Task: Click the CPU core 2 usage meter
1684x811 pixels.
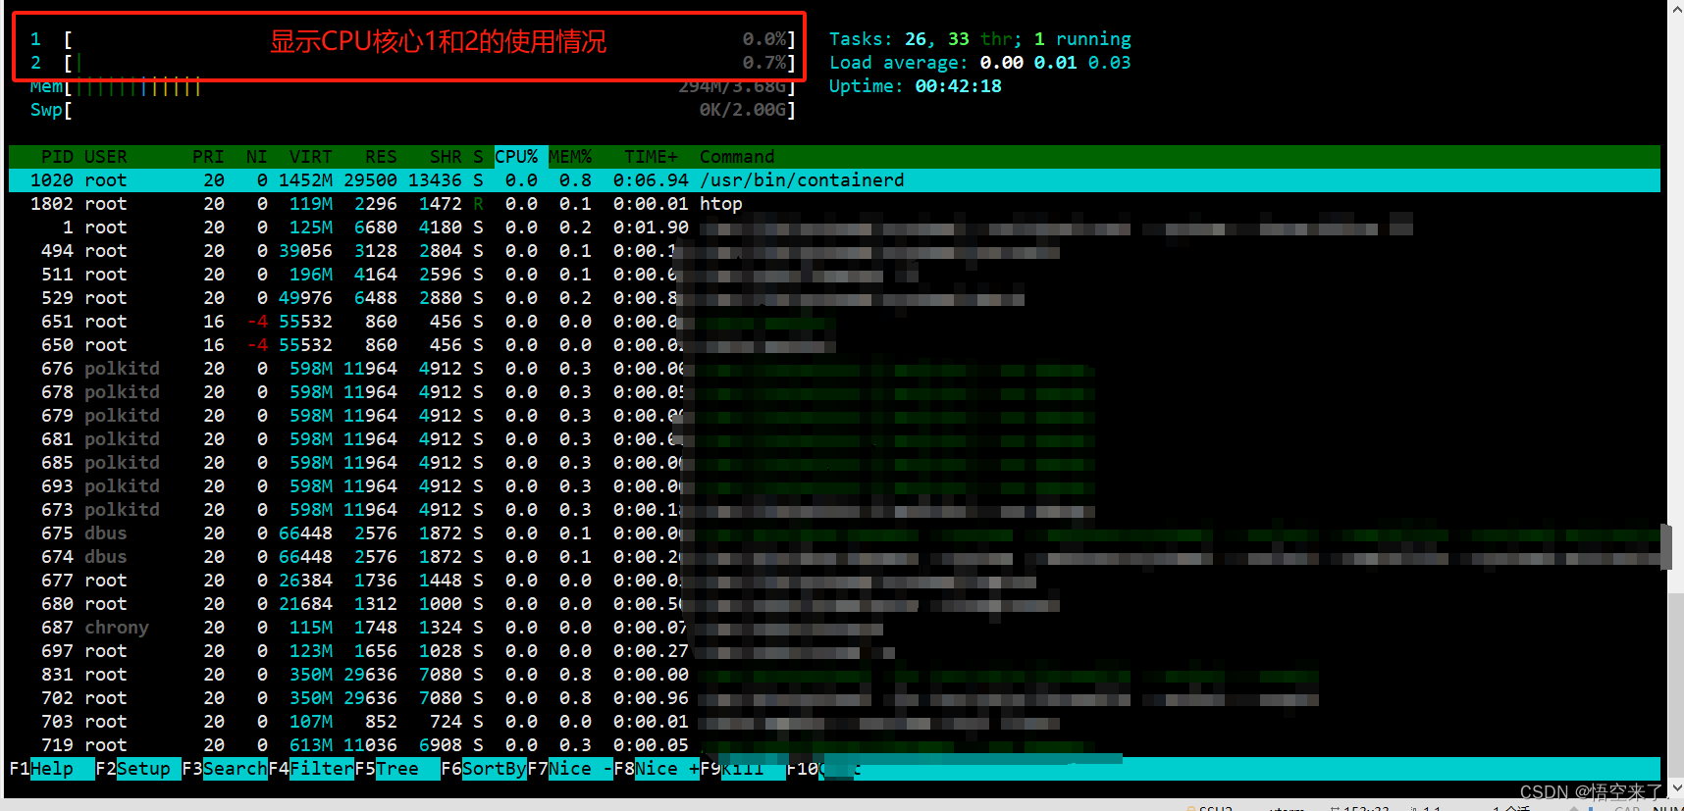Action: (x=412, y=63)
